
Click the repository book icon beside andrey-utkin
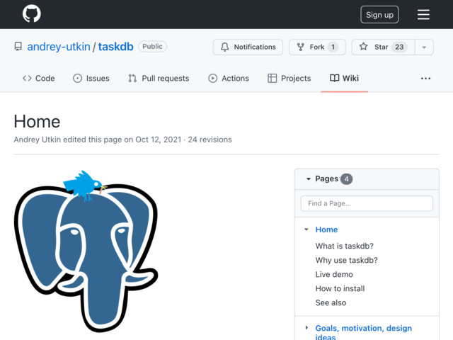pos(18,47)
